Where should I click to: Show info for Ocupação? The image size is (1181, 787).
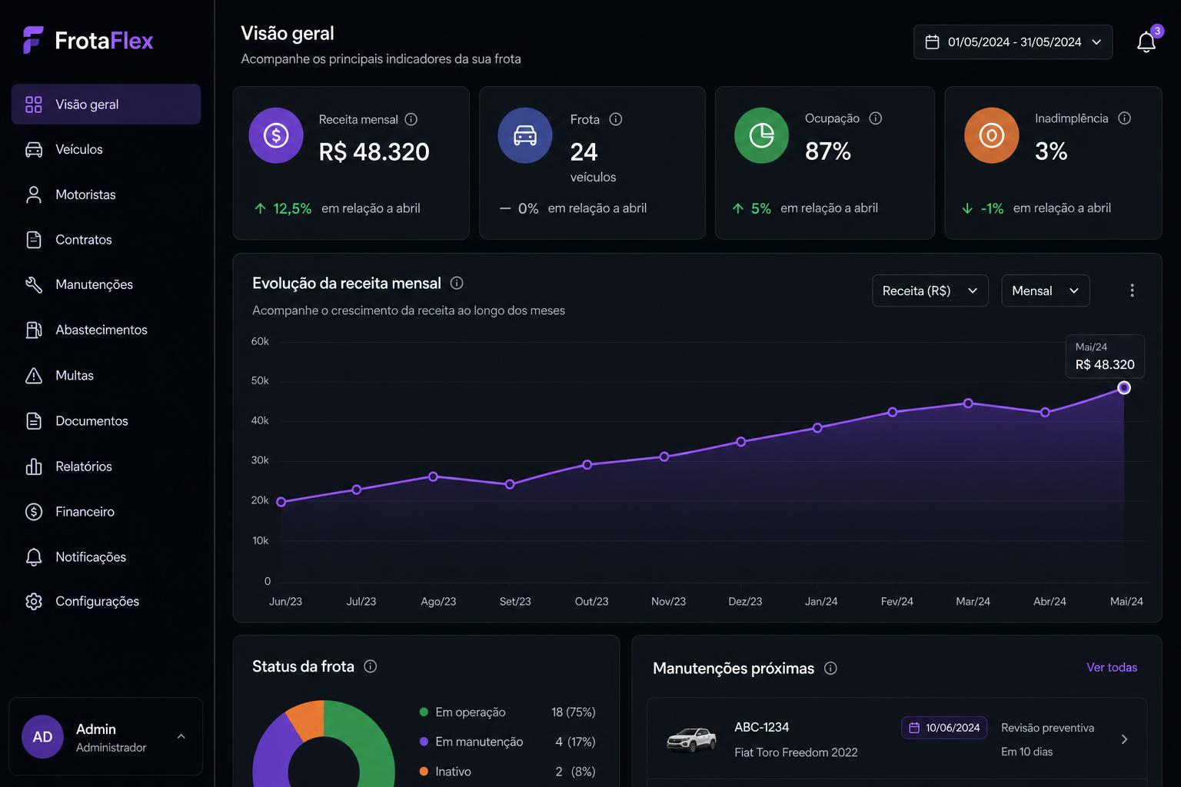tap(876, 118)
